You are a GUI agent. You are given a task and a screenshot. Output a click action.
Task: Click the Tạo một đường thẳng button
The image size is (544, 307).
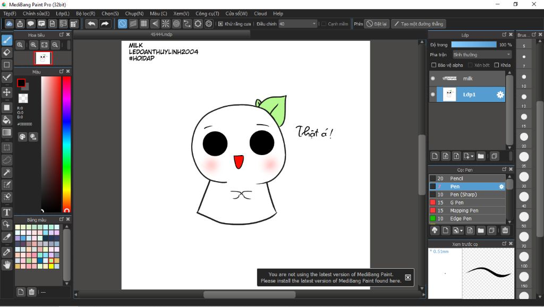point(419,24)
